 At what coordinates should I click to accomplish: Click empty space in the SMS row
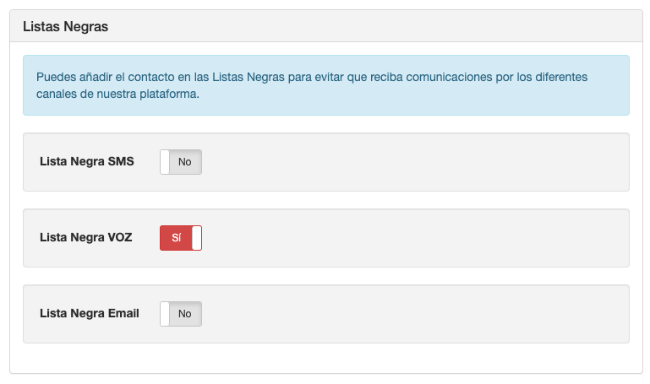click(423, 162)
